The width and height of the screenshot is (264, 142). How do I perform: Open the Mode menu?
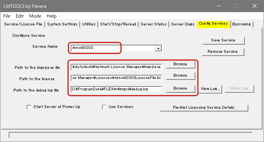point(35,16)
